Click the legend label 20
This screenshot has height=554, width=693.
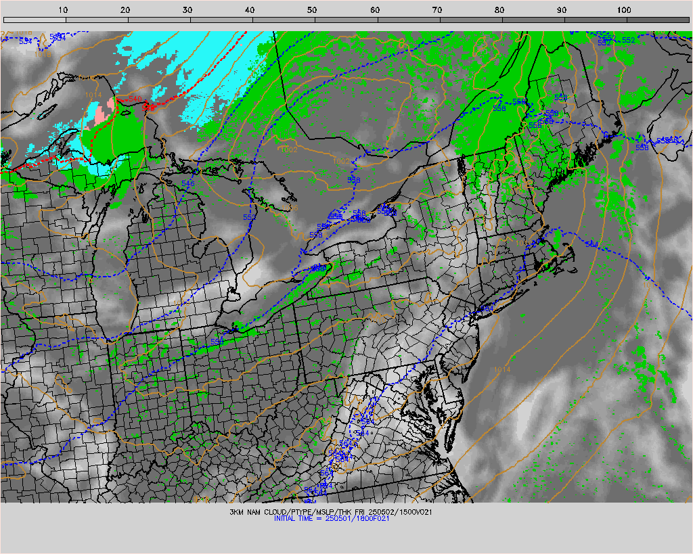pyautogui.click(x=125, y=9)
